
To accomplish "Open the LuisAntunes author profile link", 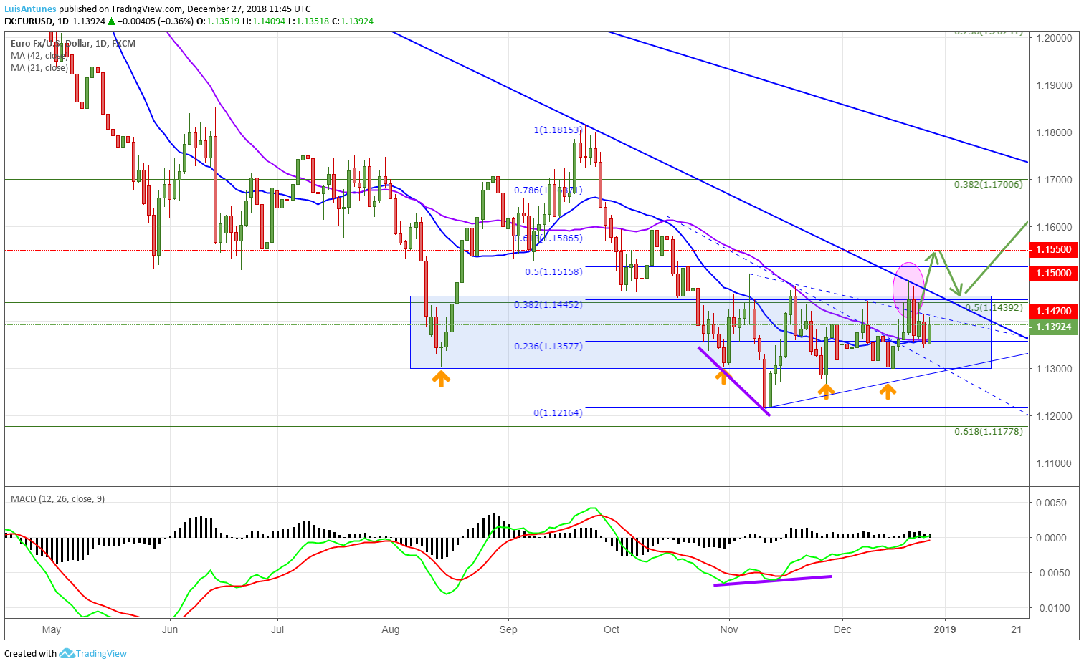I will pyautogui.click(x=30, y=9).
